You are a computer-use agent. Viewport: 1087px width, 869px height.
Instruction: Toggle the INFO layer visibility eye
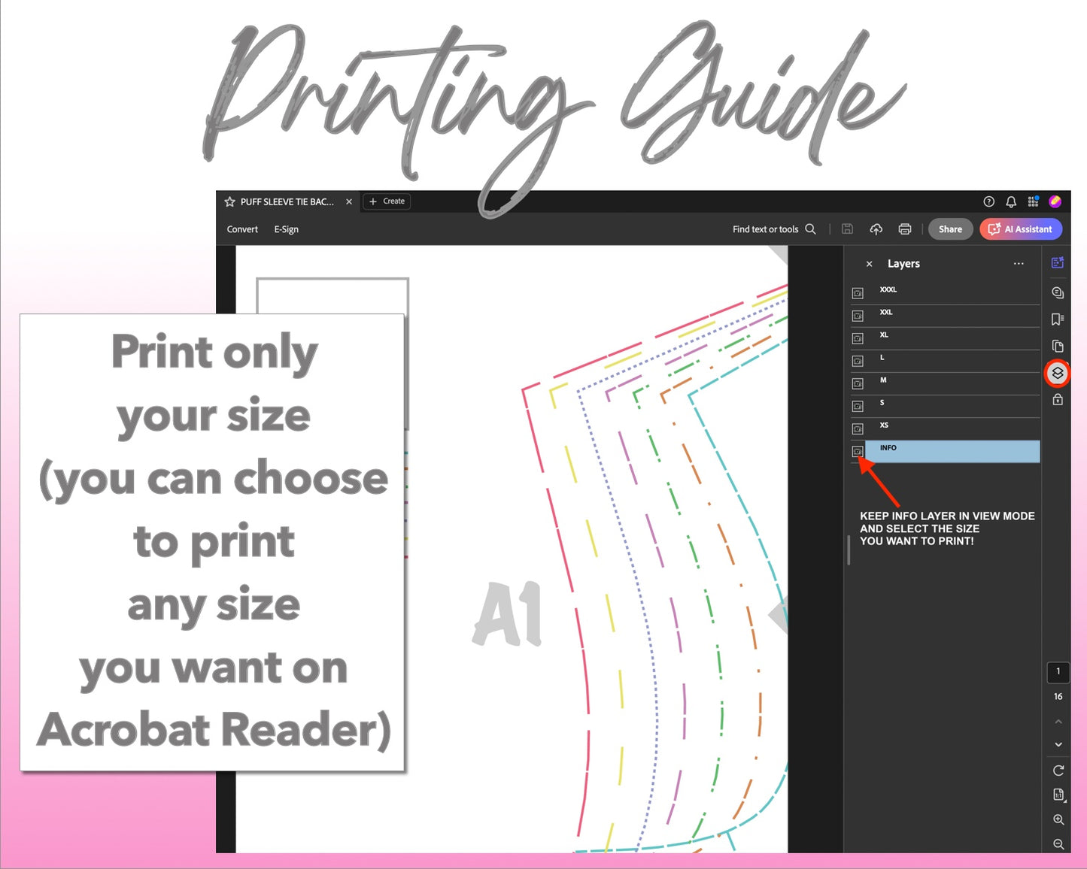point(858,451)
